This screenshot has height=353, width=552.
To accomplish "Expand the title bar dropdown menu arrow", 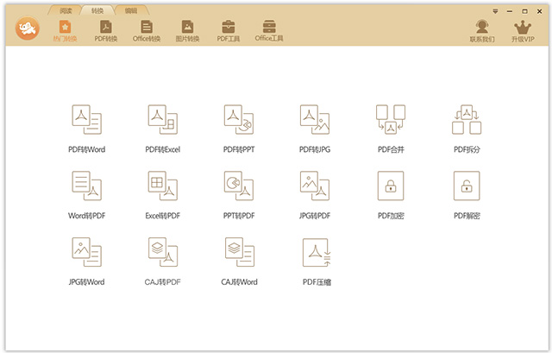I will tap(495, 11).
